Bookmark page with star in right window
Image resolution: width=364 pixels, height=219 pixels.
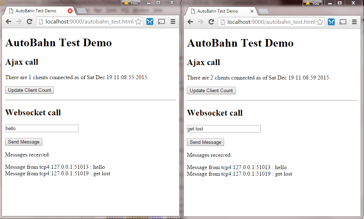tap(320, 22)
